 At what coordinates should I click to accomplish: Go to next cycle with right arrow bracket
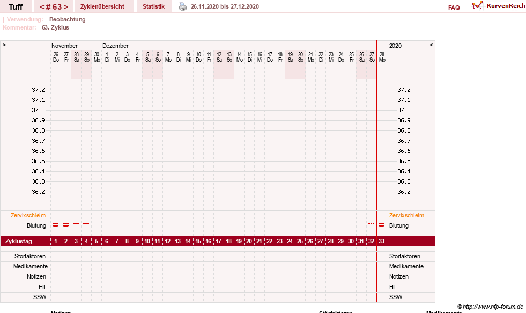66,7
